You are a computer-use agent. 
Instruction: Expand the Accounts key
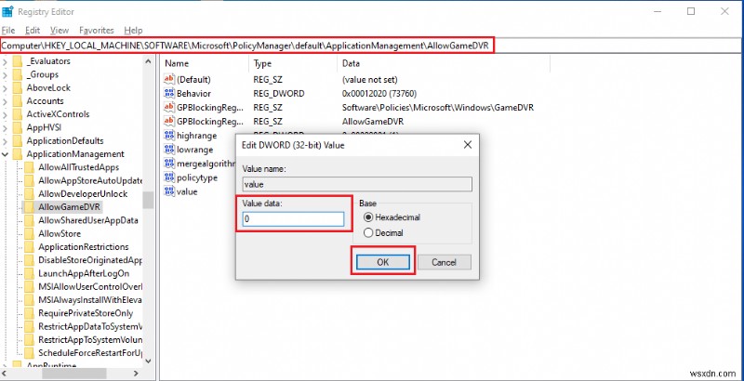click(5, 101)
